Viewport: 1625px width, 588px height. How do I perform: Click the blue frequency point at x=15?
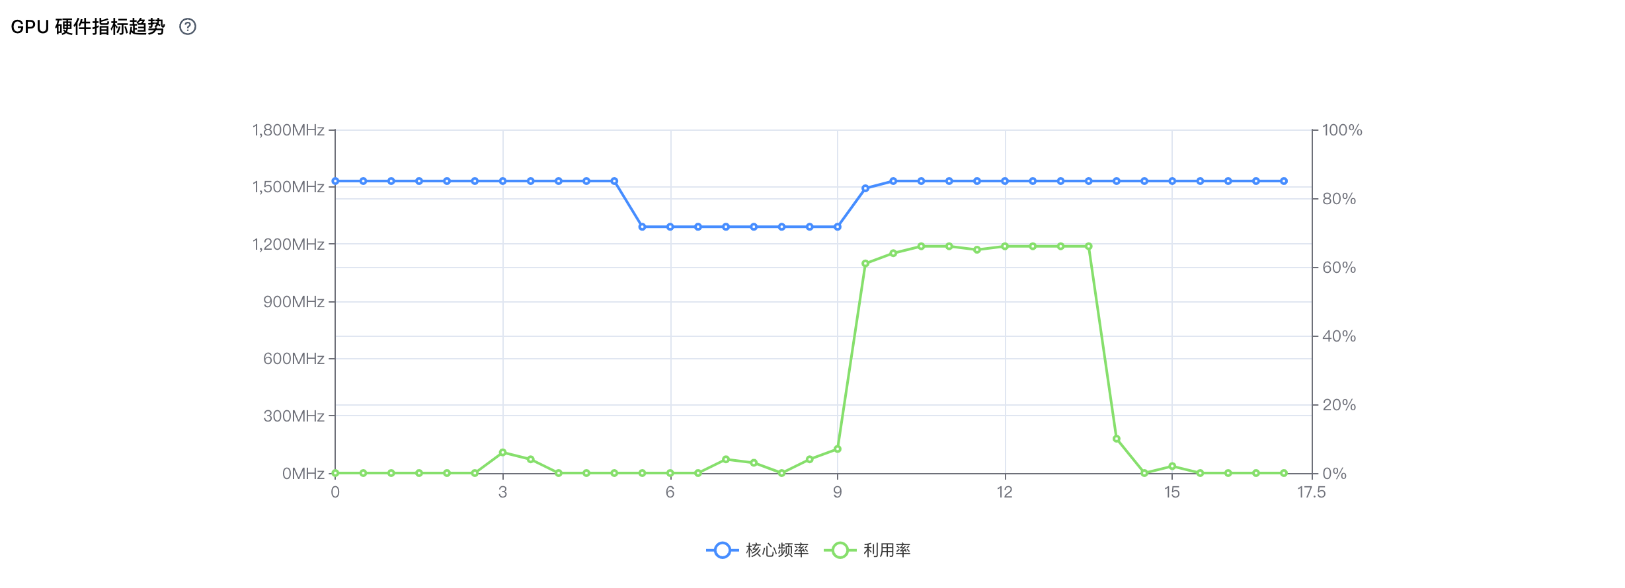(1172, 181)
